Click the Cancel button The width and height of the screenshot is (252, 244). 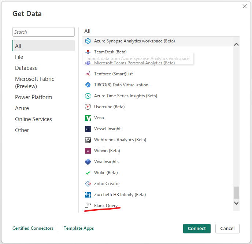pyautogui.click(x=227, y=229)
